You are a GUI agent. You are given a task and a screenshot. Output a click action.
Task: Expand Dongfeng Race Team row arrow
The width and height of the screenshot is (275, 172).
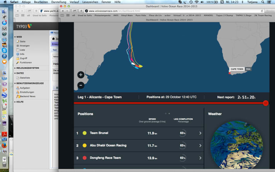[x=200, y=158]
